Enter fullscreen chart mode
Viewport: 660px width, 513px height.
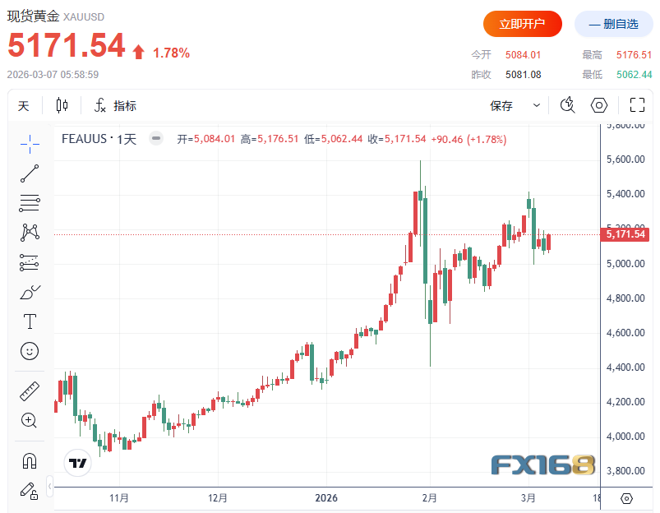coord(636,105)
